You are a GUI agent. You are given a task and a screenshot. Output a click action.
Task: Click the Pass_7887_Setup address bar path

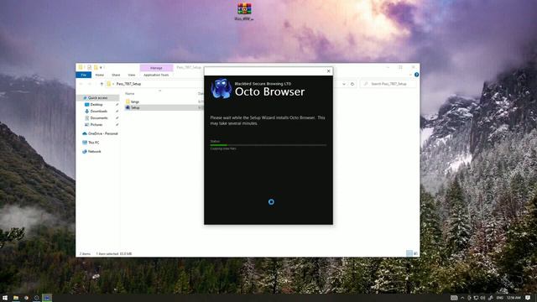(128, 84)
